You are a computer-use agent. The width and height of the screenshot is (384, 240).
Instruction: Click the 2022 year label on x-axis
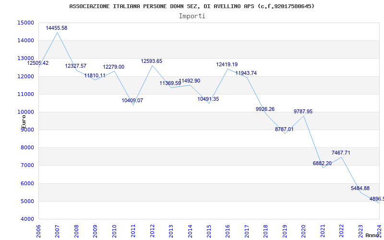[341, 231]
